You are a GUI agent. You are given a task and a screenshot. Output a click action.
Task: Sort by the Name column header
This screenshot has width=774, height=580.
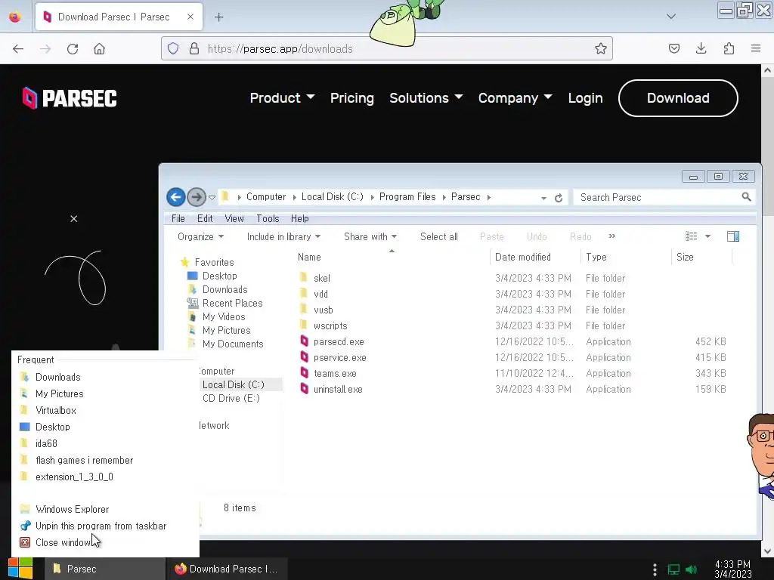pos(309,257)
